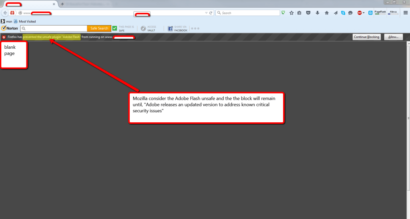Minimize the Firefox window
Image resolution: width=410 pixels, height=219 pixels.
[x=388, y=2]
